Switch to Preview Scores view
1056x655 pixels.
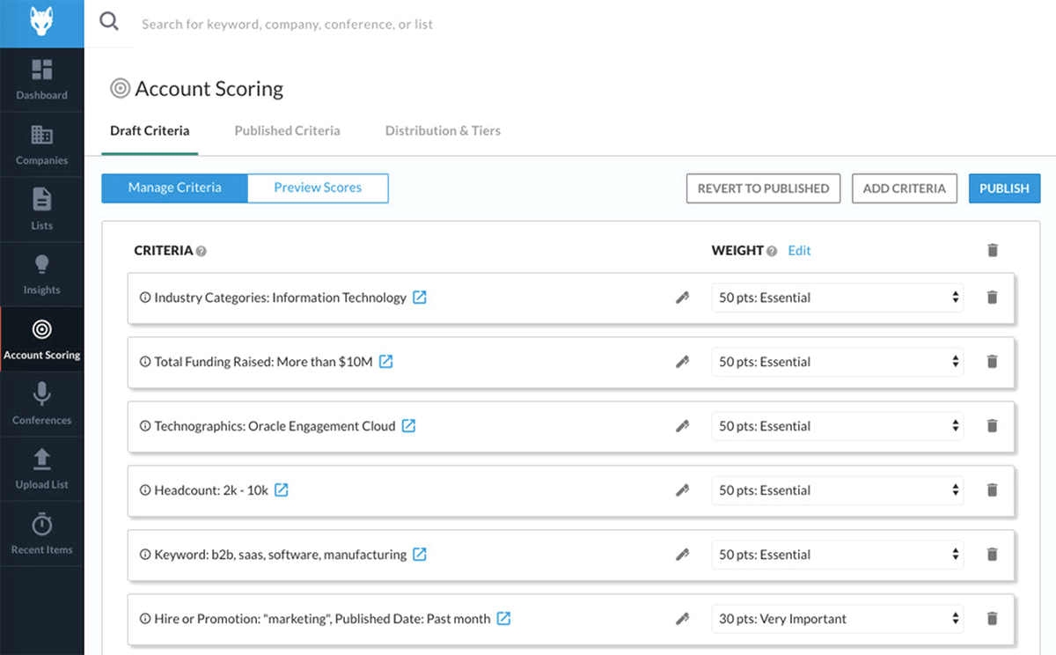point(318,188)
